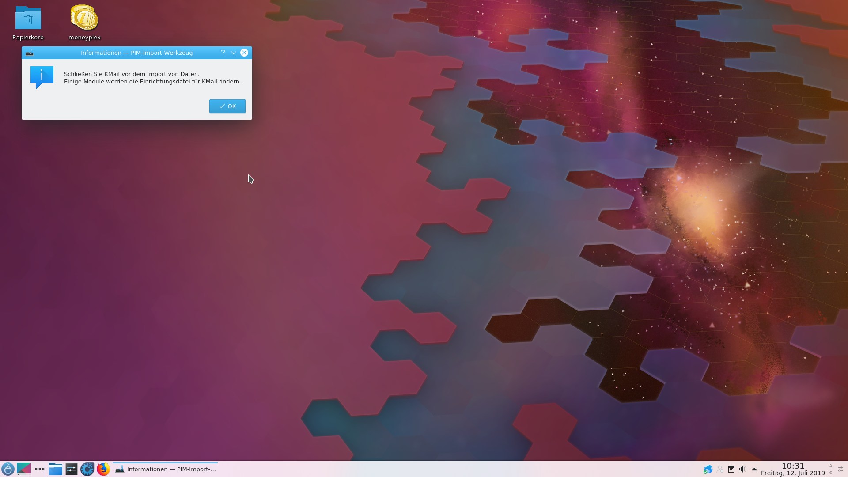This screenshot has width=848, height=477.
Task: Click OK in the PIM-Import-Werkzeug dialog
Action: pyautogui.click(x=227, y=106)
